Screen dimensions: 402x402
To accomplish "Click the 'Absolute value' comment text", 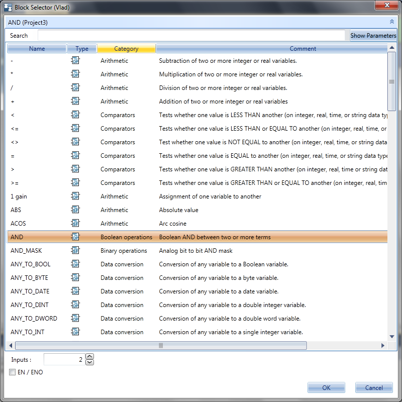I will click(x=179, y=210).
